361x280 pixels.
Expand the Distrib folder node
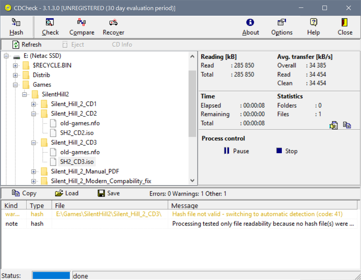click(15, 75)
